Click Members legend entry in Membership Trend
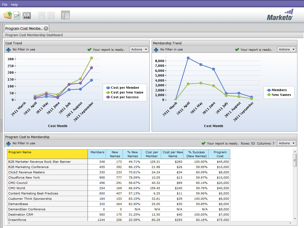 pos(277,90)
